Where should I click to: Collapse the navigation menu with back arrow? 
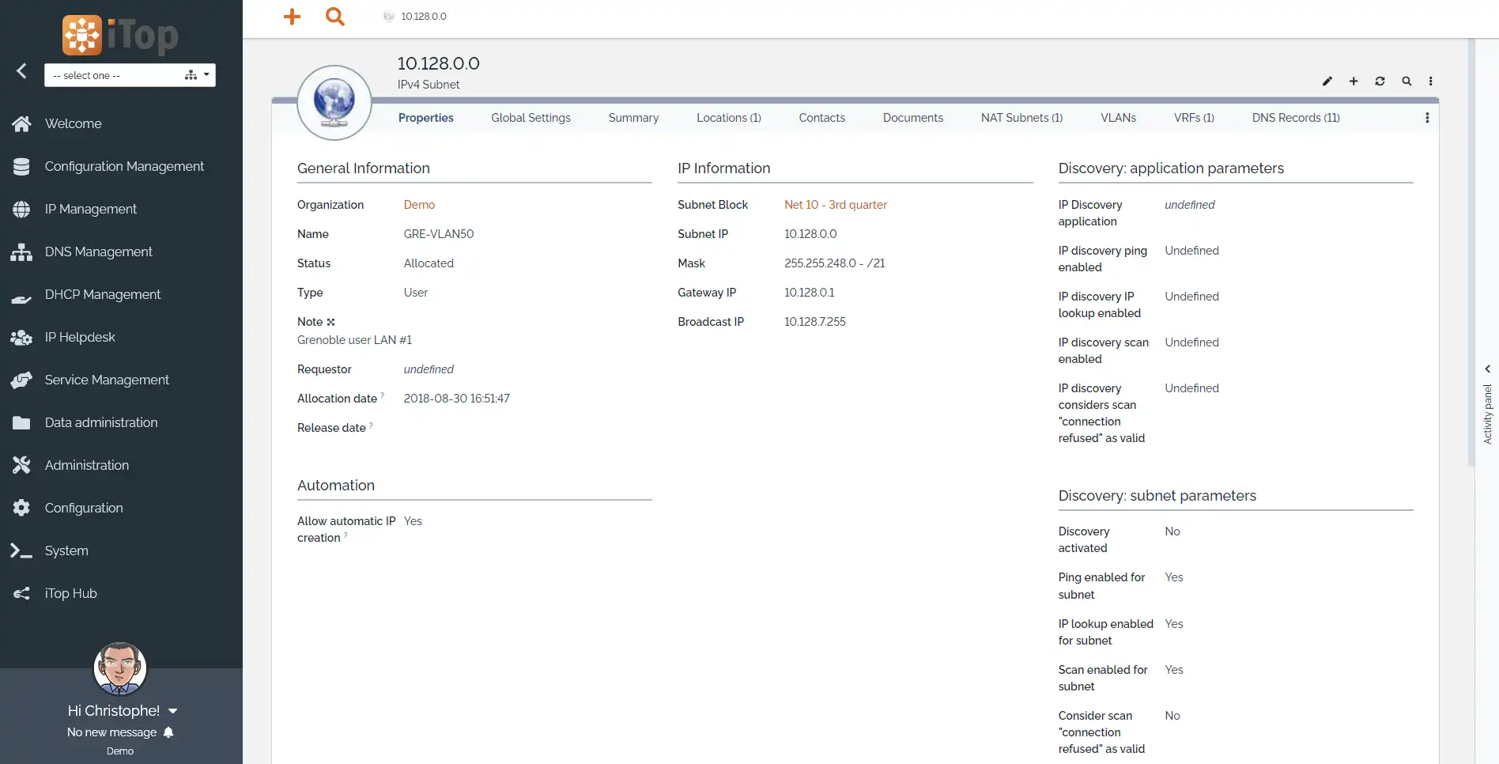[x=21, y=71]
